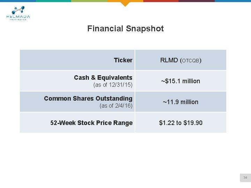
Task: Click the orange segment of top bar
Action: point(115,1)
